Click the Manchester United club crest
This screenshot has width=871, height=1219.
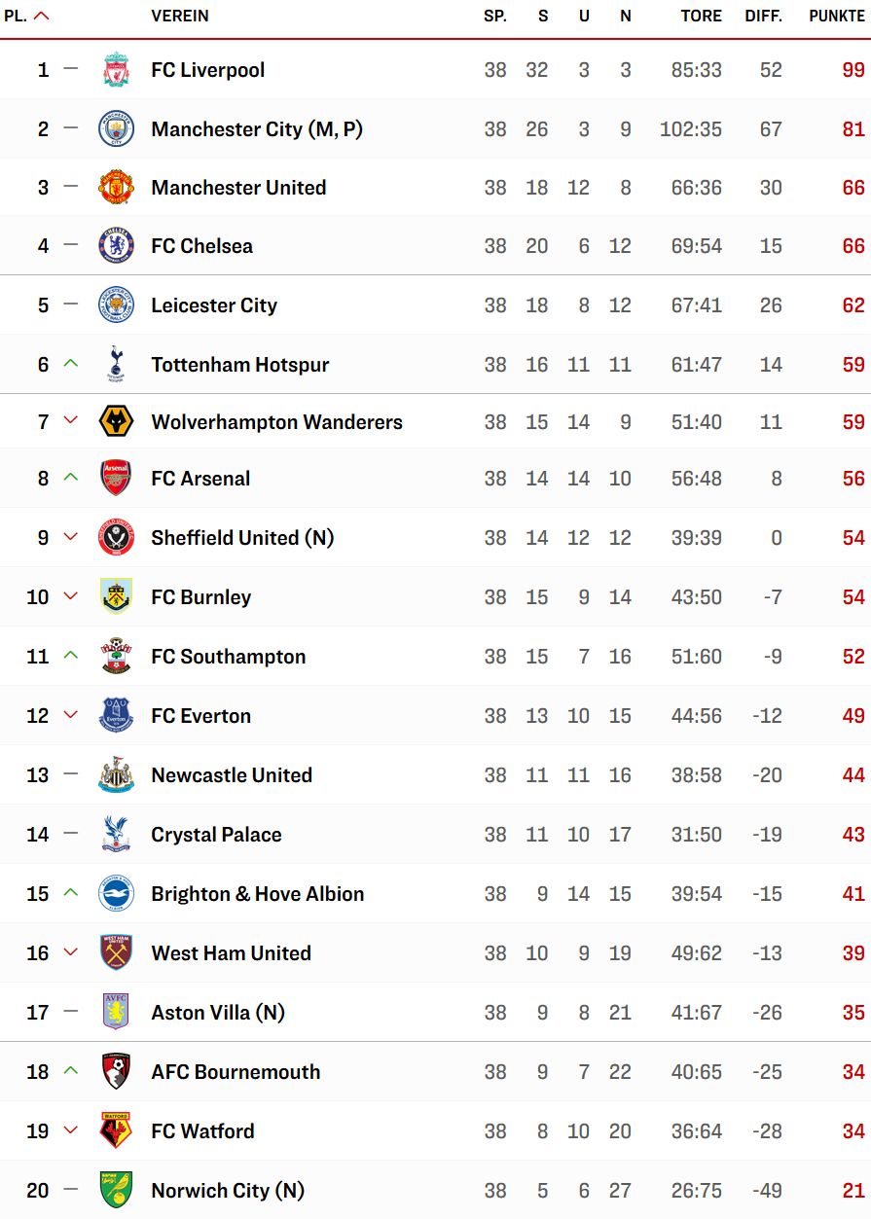[116, 188]
